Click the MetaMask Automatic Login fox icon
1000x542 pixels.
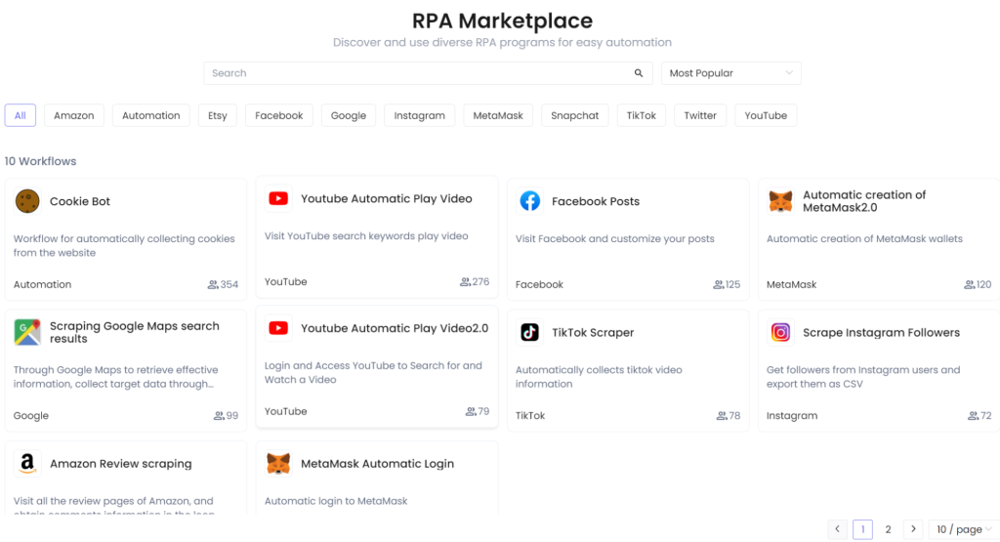[x=278, y=464]
